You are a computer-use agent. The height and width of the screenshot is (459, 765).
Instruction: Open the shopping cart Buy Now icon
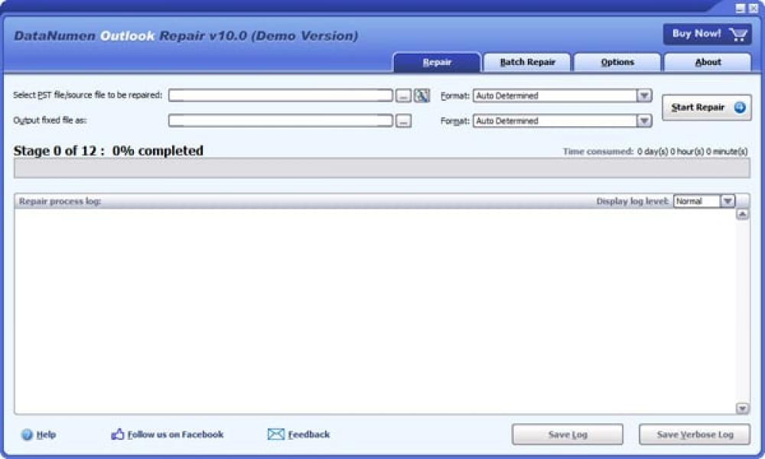click(x=737, y=34)
